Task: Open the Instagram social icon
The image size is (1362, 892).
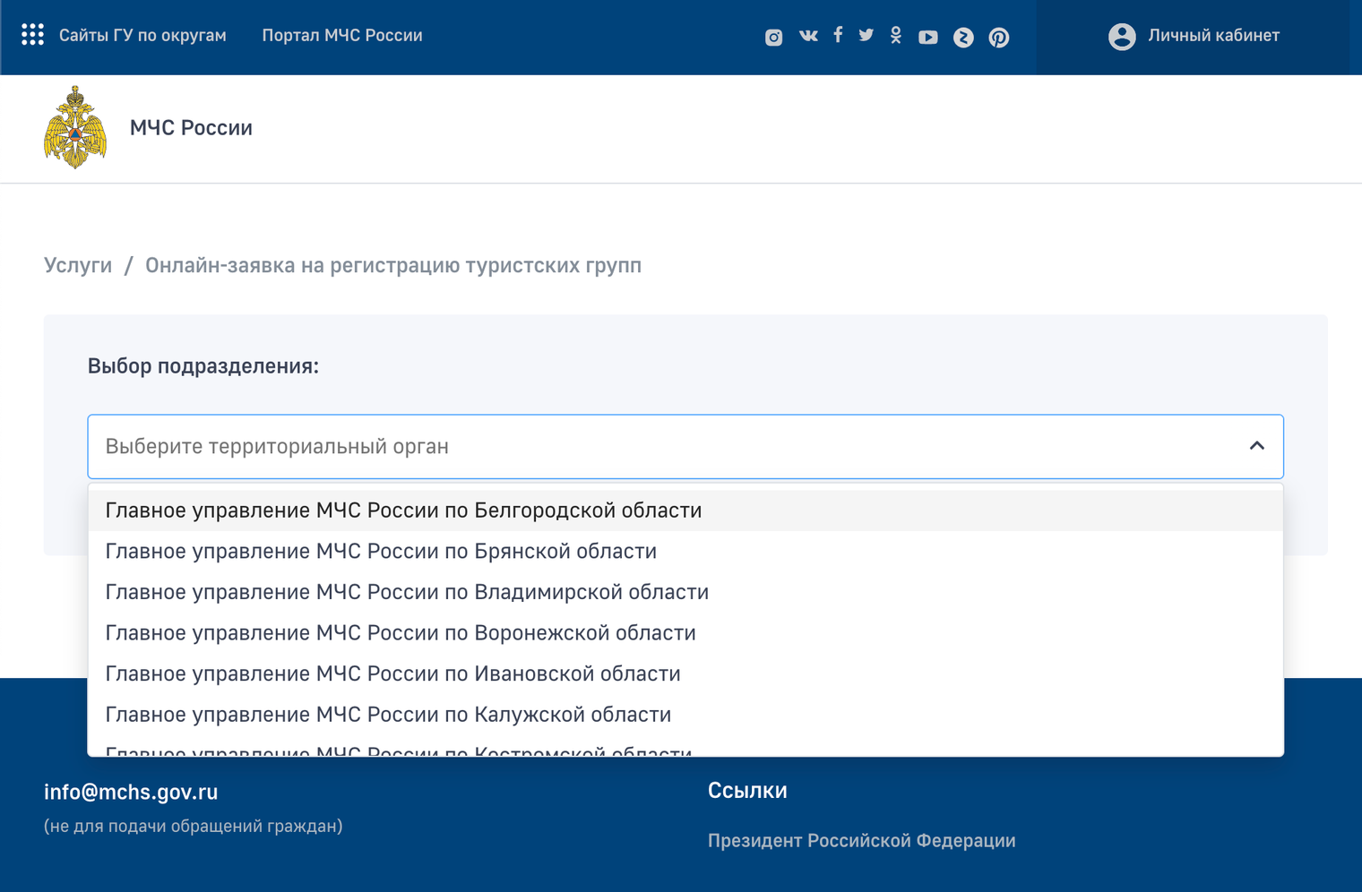Action: pyautogui.click(x=773, y=37)
